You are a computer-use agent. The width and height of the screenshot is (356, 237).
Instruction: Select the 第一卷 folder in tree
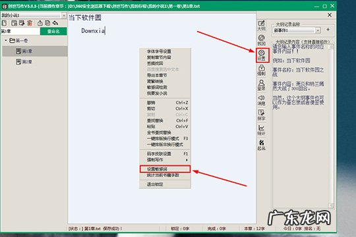pos(18,41)
